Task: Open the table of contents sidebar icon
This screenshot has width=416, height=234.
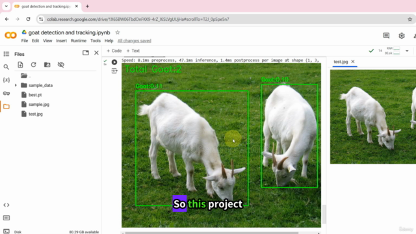Action: (6, 54)
